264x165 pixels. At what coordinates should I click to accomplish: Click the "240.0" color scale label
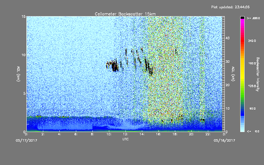click(x=252, y=41)
